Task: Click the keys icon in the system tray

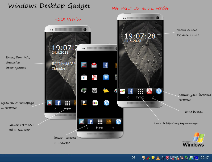Action: coord(143,158)
